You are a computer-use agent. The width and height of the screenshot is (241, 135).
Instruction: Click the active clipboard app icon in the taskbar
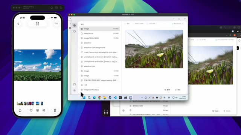[x=131, y=97]
